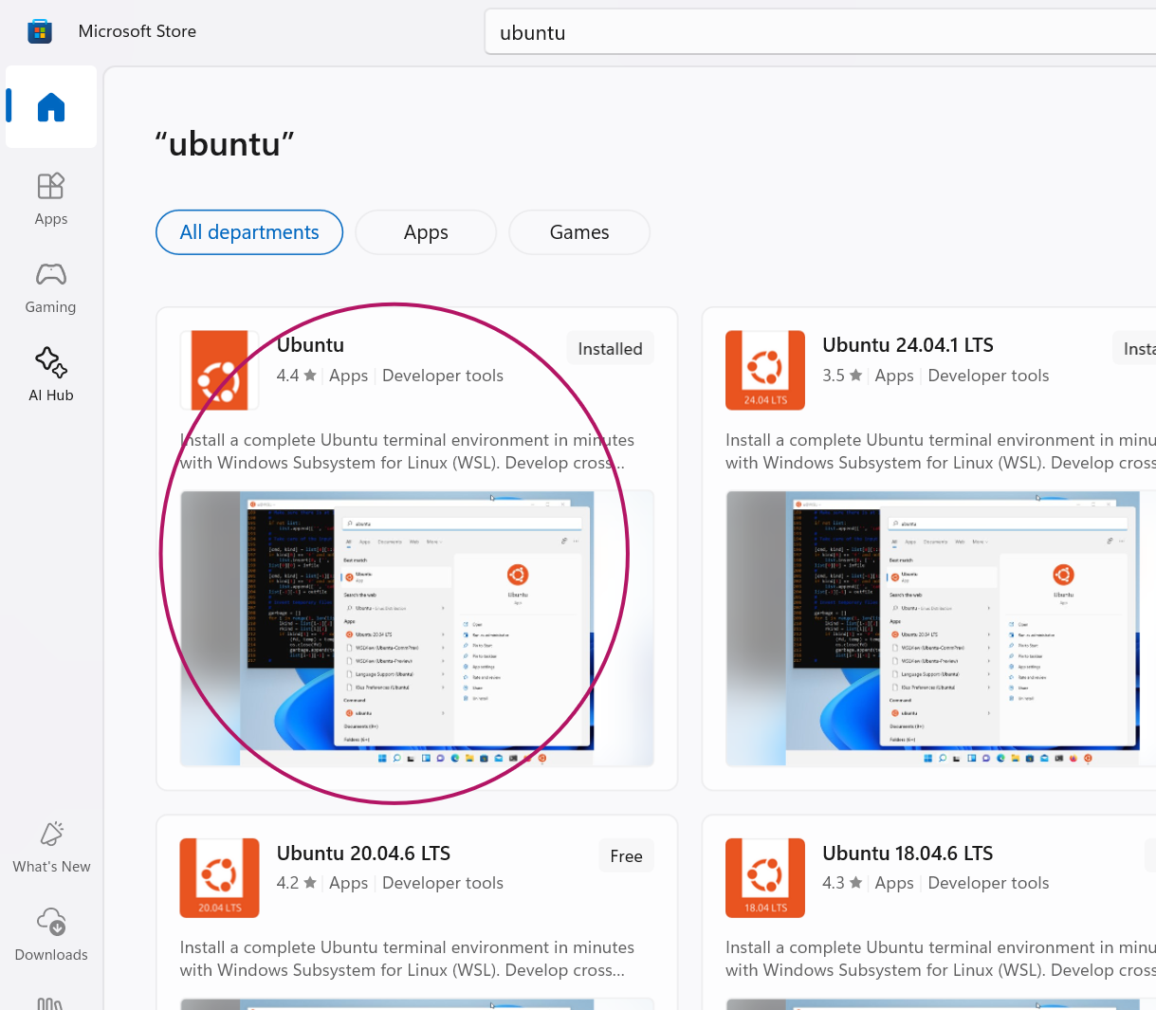Click the 3.5 star rating on Ubuntu 24.04.1
Screen dimensions: 1156x1010
pos(842,376)
